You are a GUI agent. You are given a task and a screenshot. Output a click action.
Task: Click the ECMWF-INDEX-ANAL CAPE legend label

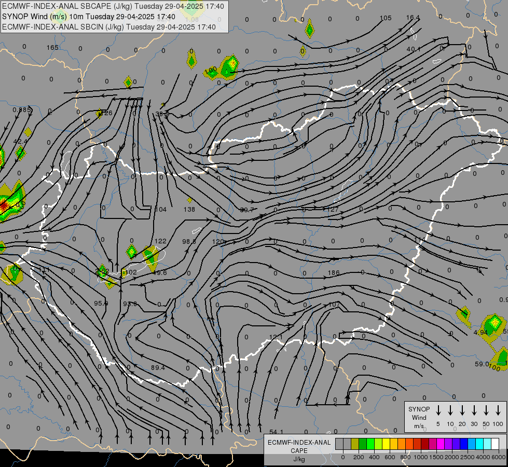(x=299, y=450)
